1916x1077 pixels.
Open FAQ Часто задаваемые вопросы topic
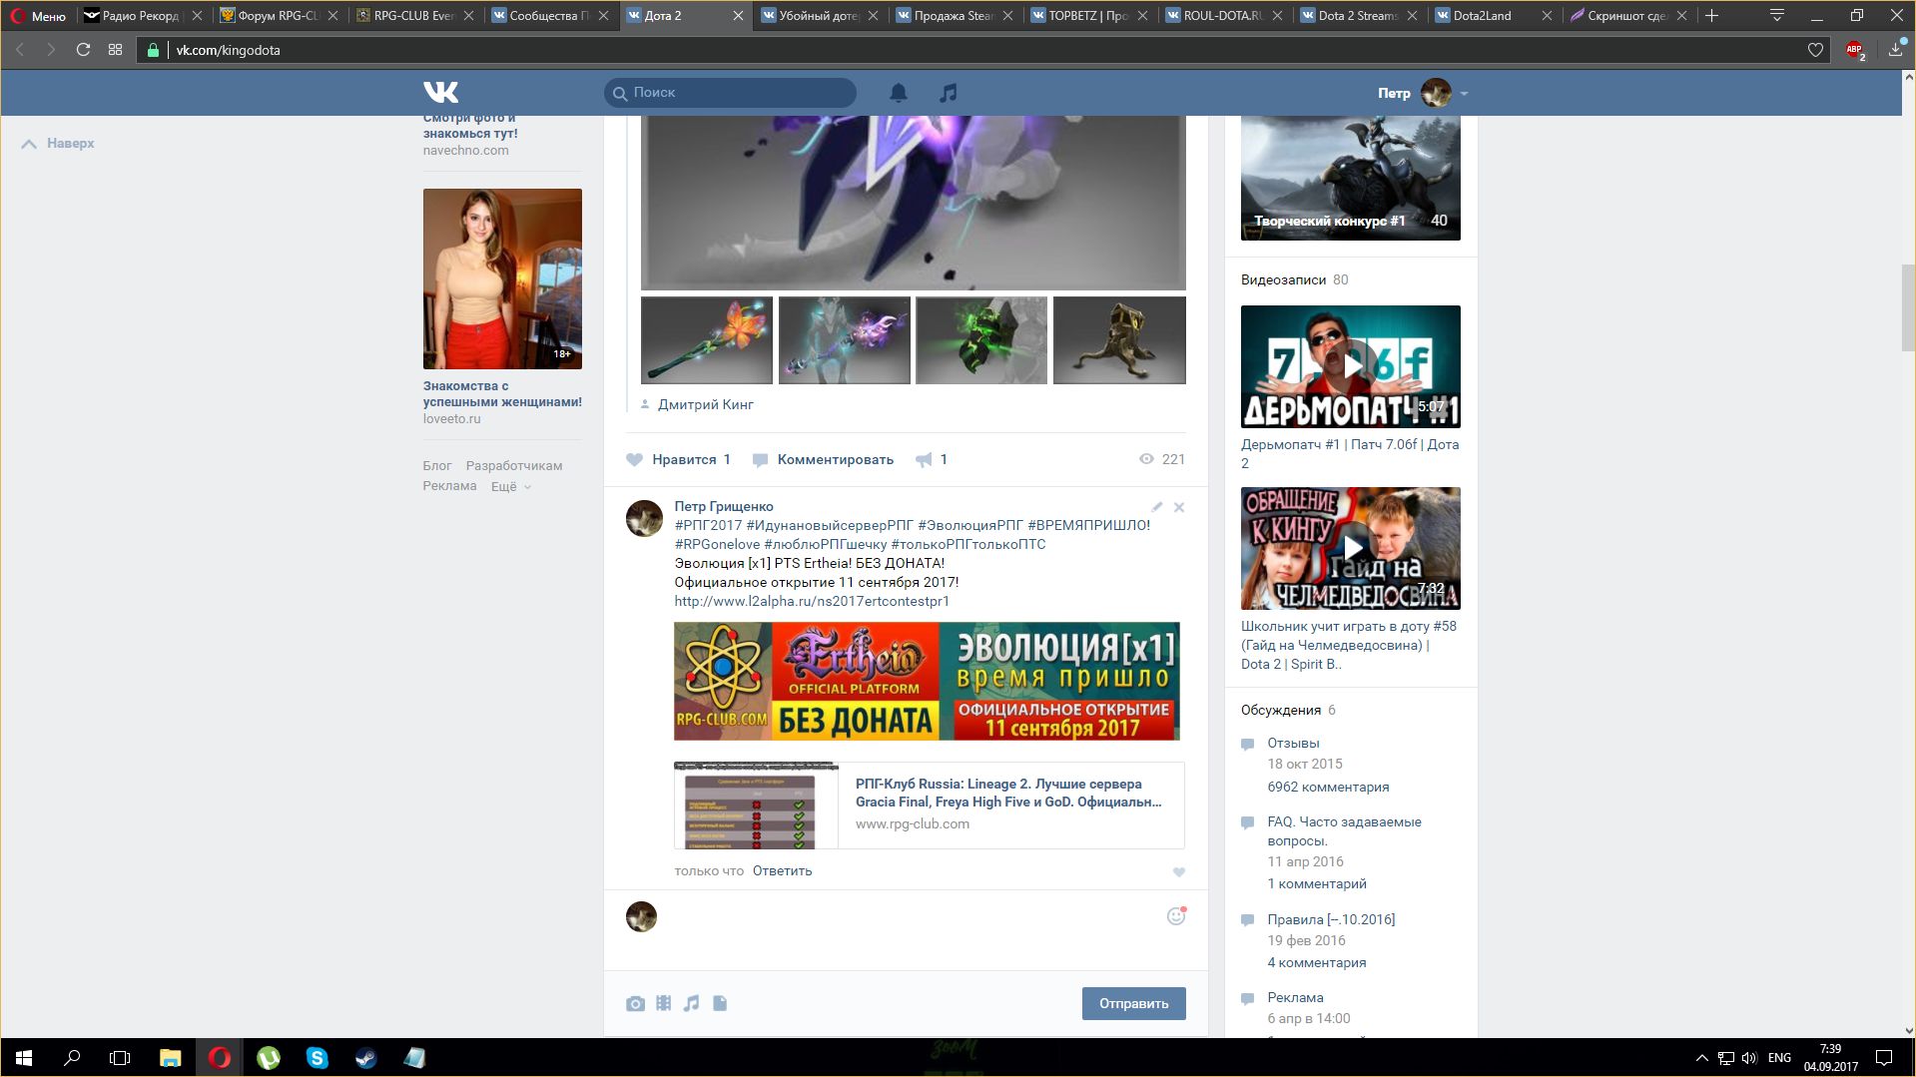coord(1344,830)
